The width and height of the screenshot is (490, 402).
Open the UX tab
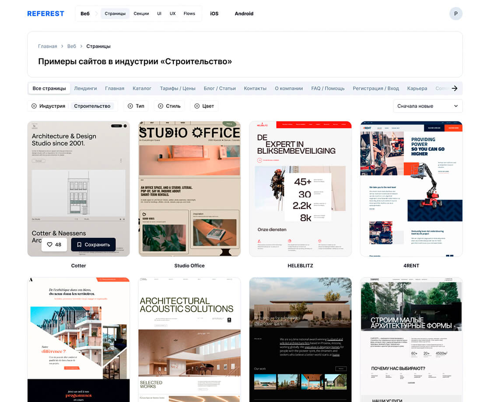click(172, 14)
